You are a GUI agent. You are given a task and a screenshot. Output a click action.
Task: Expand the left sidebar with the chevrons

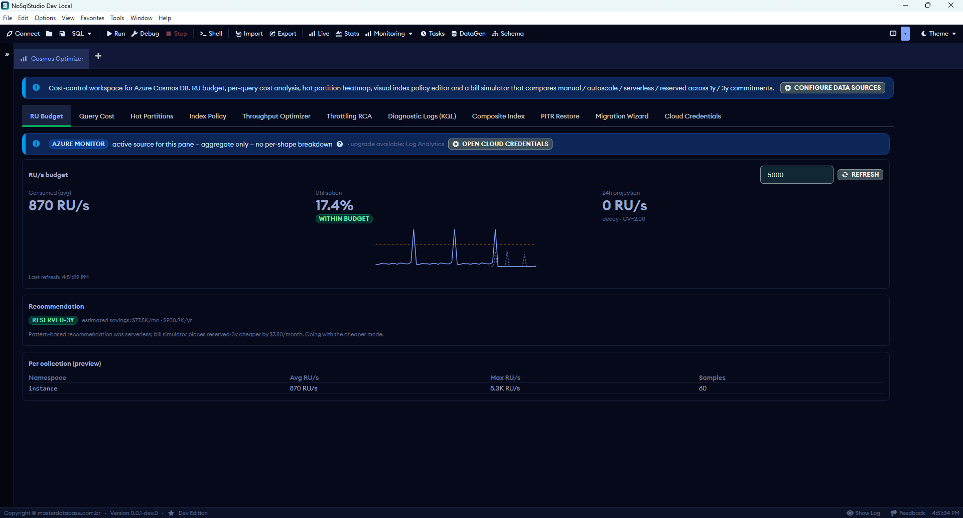click(x=7, y=54)
